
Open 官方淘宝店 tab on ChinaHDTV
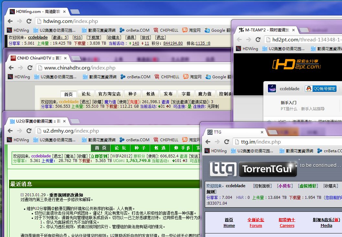[109, 94]
